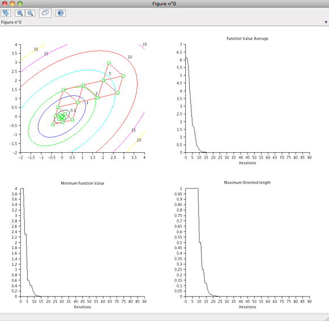Activate the zoom area magnifier tool
The height and width of the screenshot is (321, 329).
(x=20, y=13)
